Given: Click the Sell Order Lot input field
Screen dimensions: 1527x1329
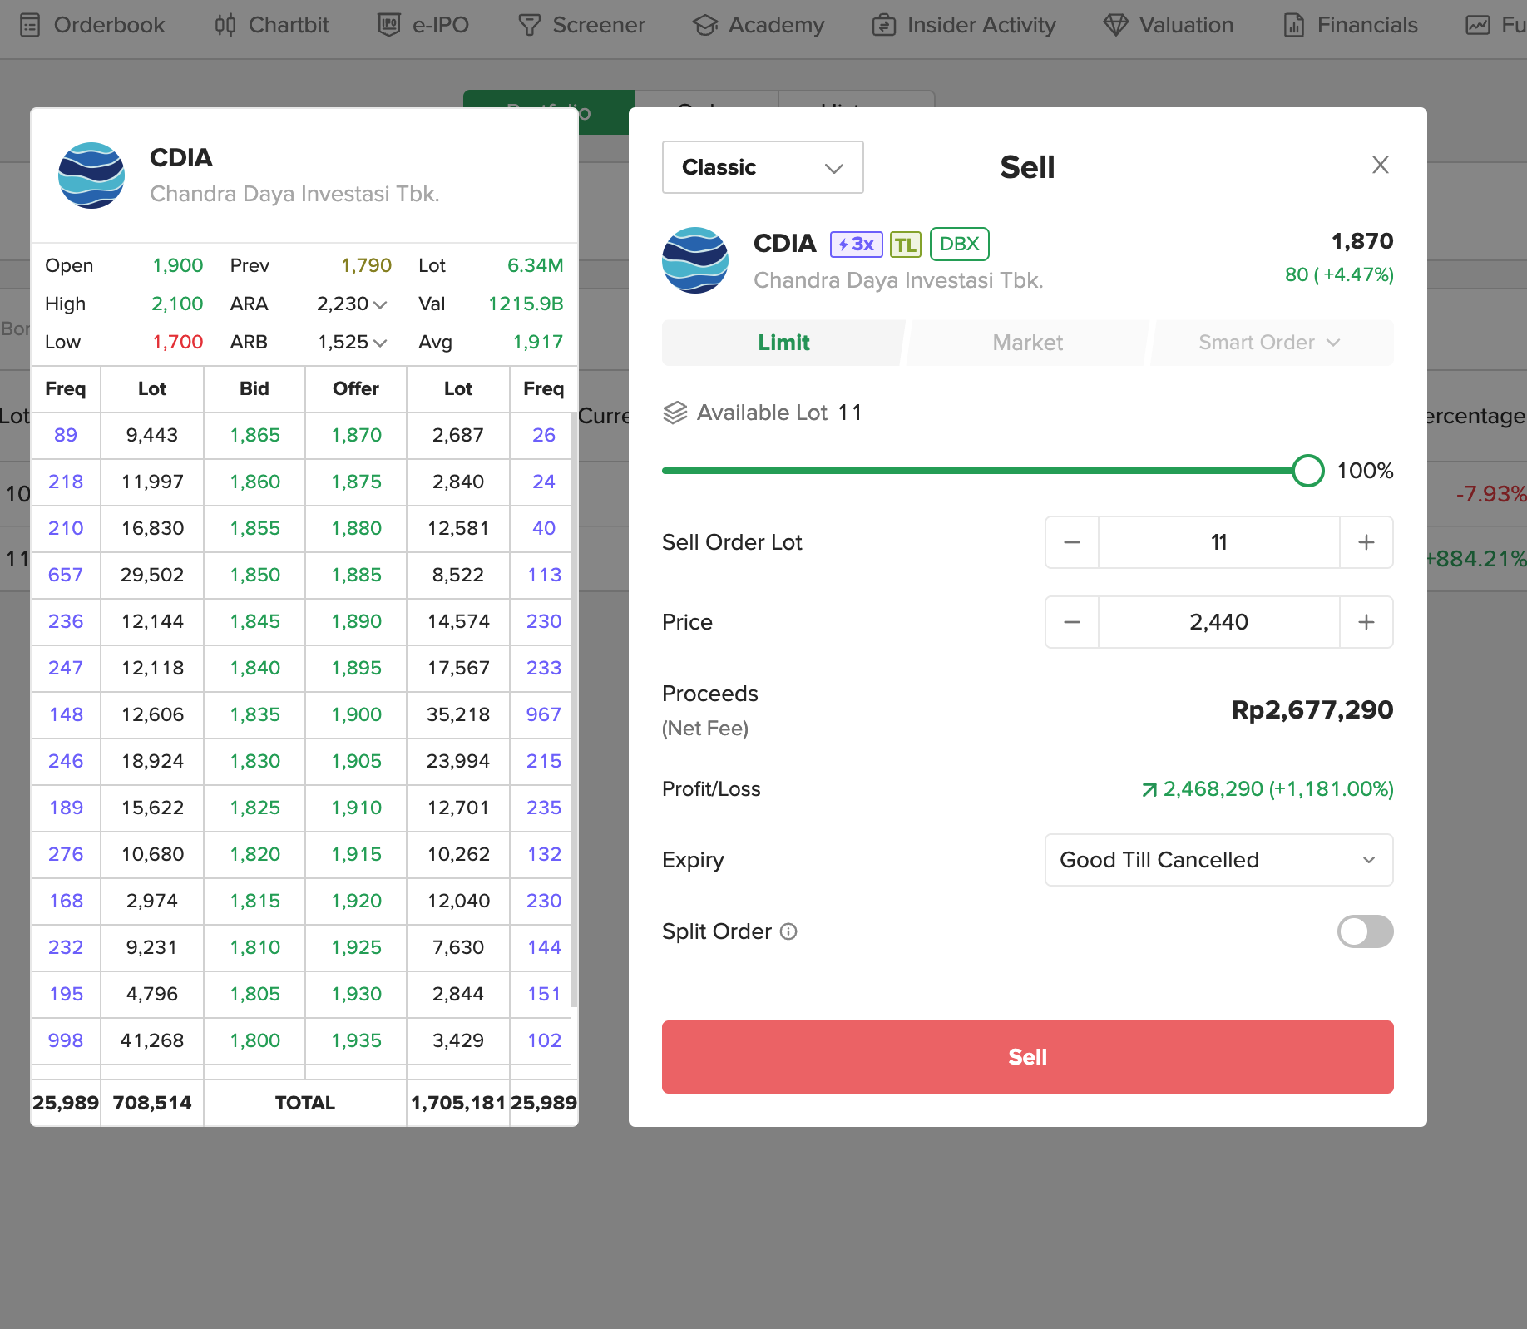Looking at the screenshot, I should coord(1219,542).
